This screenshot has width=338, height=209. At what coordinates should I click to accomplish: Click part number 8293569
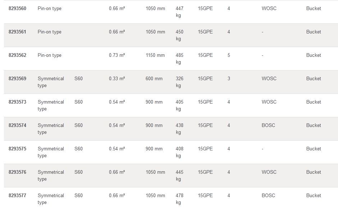17,78
